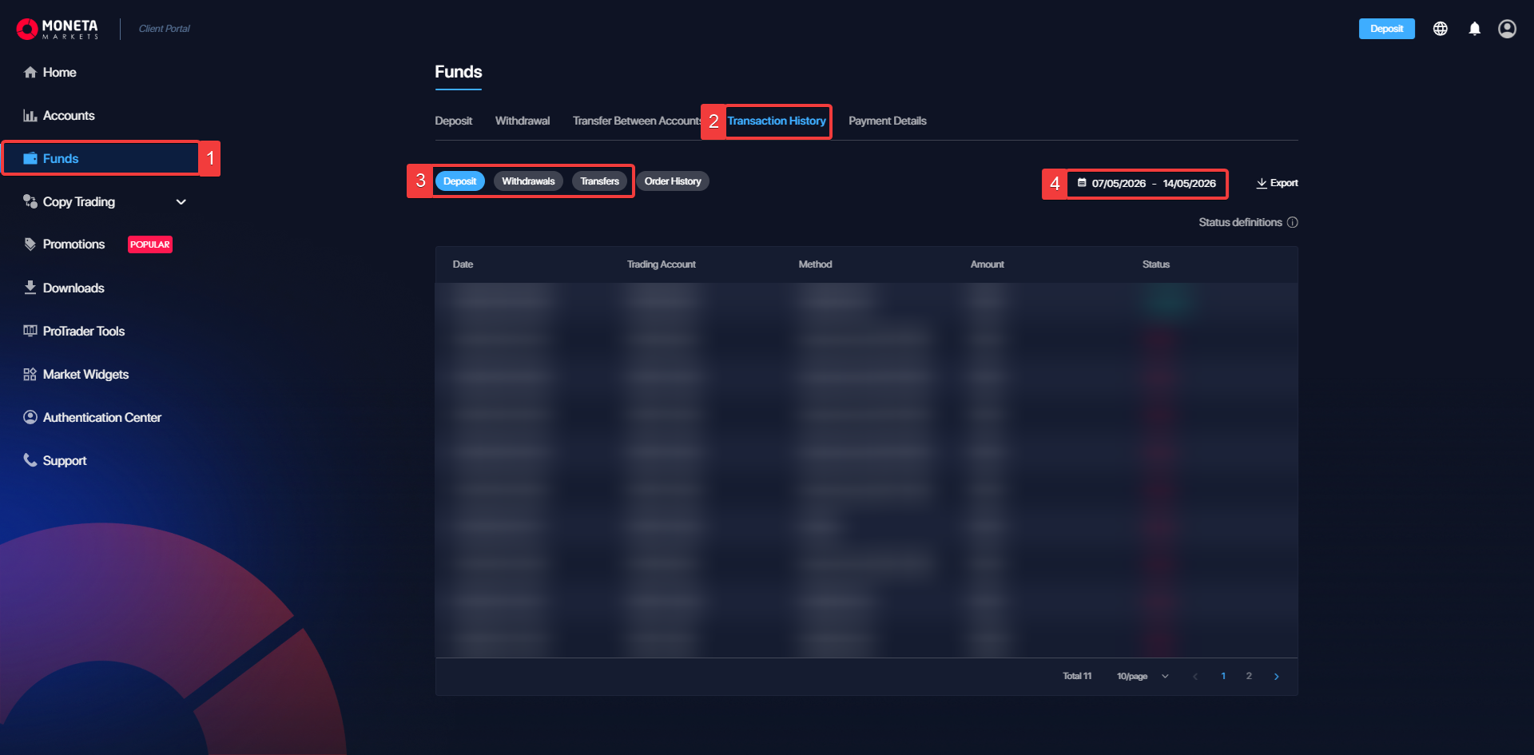1534x755 pixels.
Task: Open the Payment Details tab
Action: click(x=888, y=121)
